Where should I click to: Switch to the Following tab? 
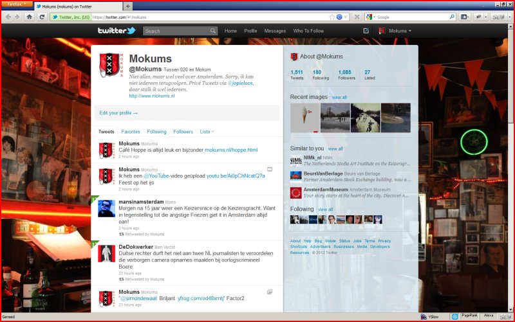pyautogui.click(x=156, y=132)
